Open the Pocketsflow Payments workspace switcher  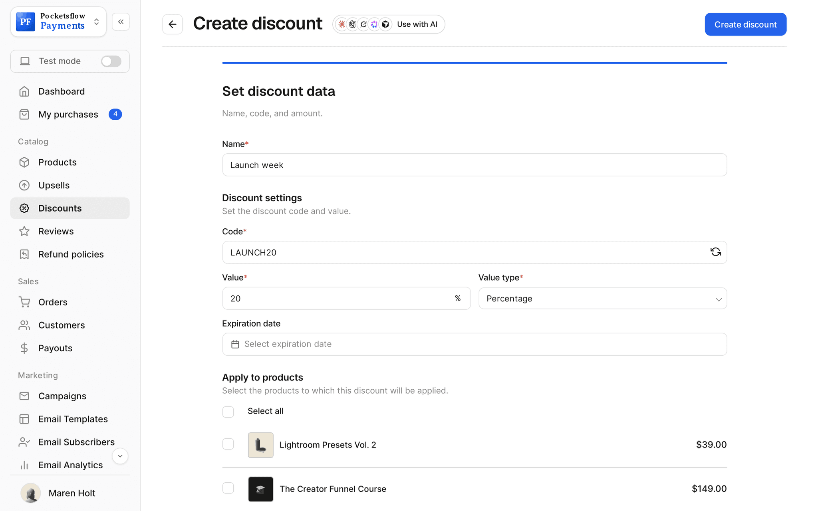58,22
